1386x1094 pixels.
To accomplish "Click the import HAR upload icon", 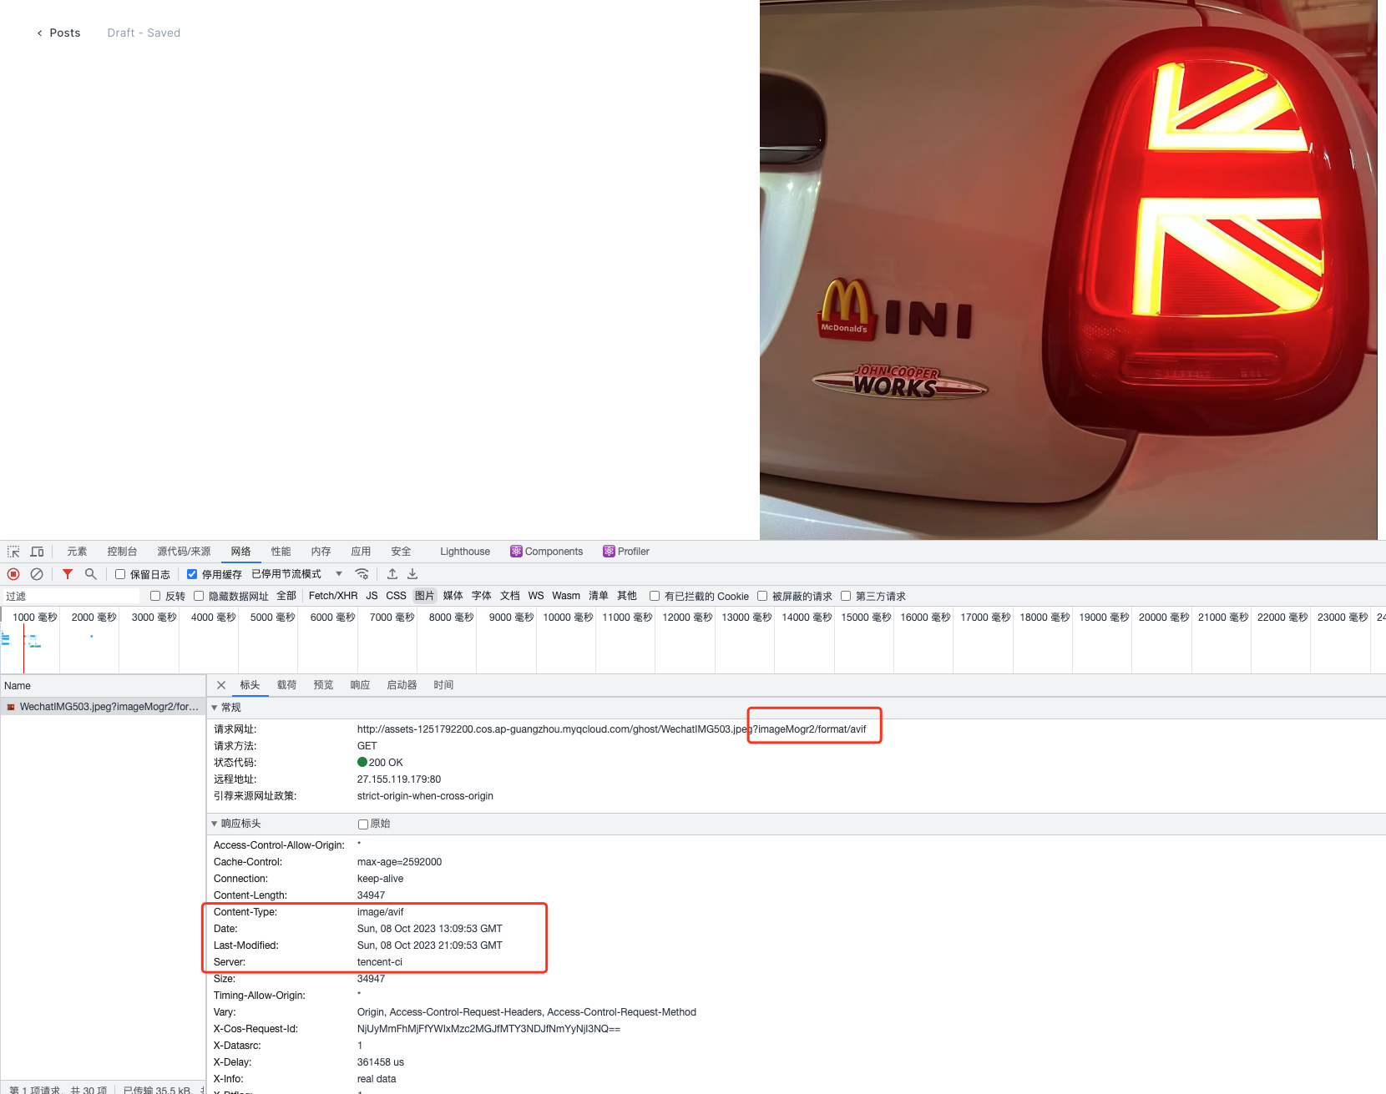I will pyautogui.click(x=392, y=574).
